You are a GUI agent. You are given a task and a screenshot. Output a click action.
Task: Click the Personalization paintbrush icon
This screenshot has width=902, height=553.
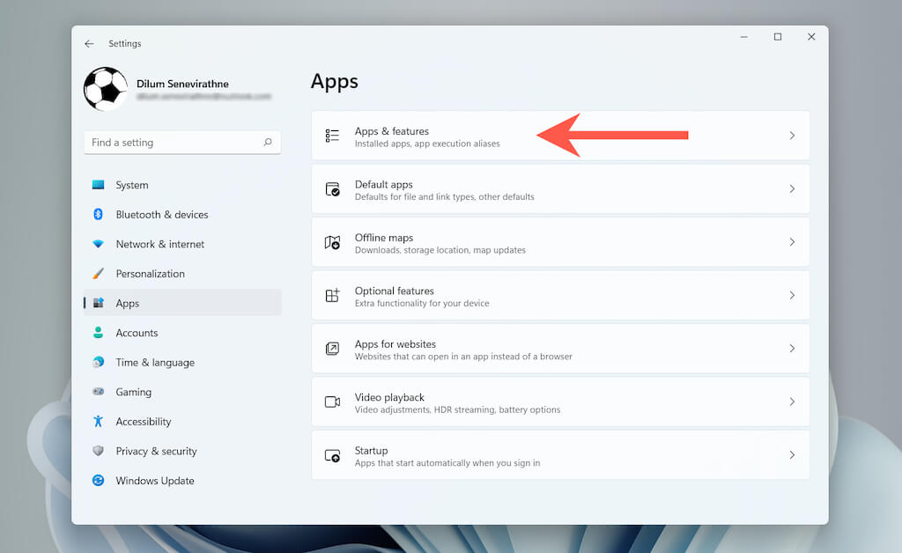click(99, 273)
